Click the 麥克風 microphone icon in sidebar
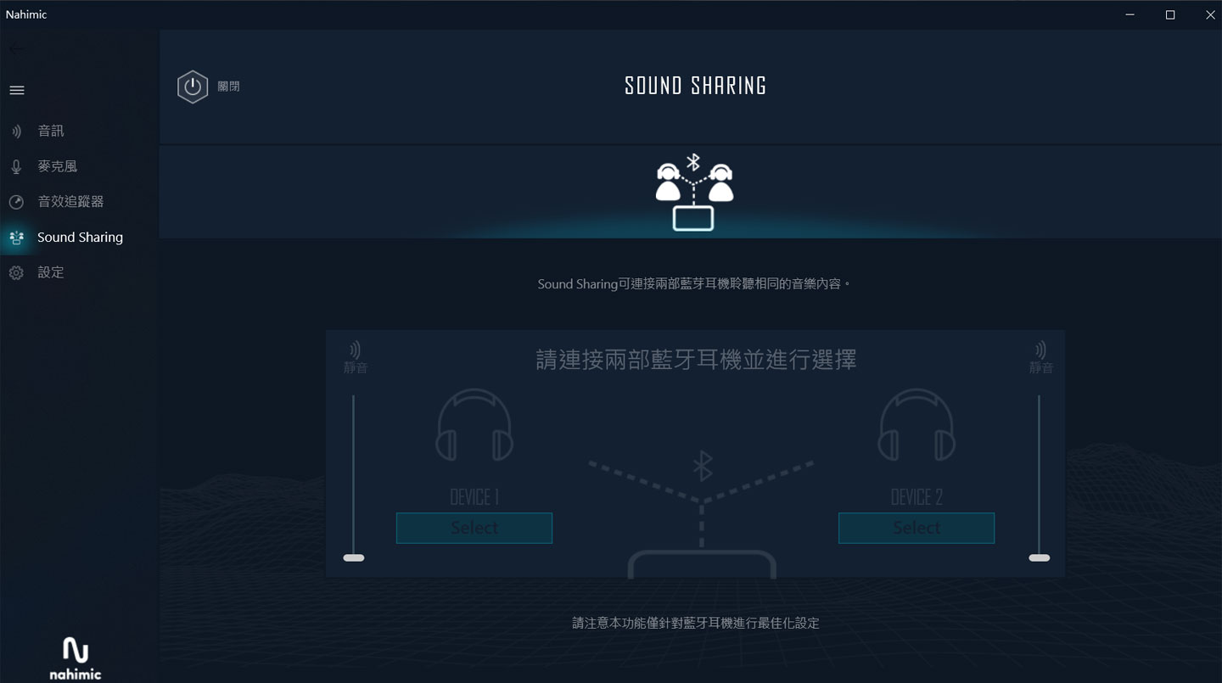1222x683 pixels. pos(16,166)
